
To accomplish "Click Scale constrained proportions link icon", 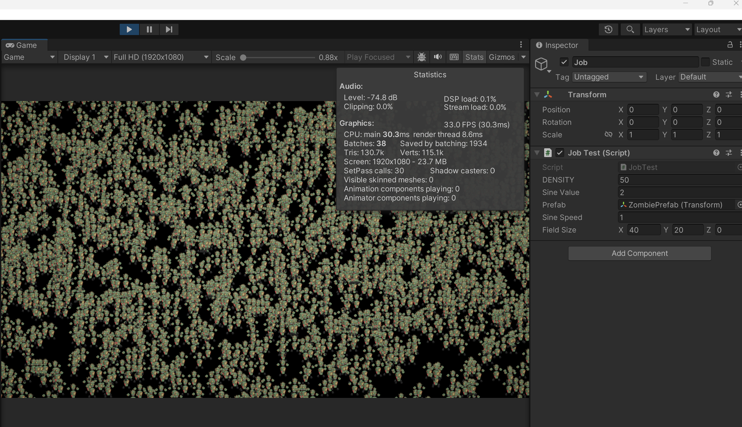I will coord(608,135).
